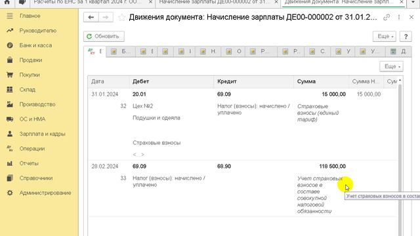Select the date 31.01.2024 cell
This screenshot has height=236, width=420.
point(105,94)
